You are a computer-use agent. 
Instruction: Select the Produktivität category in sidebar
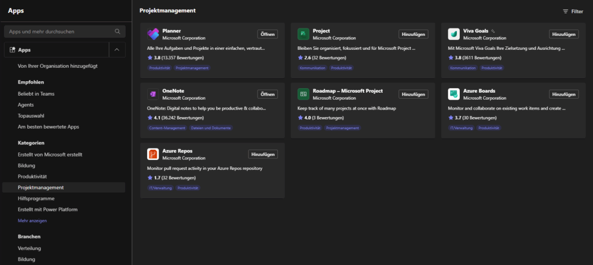pyautogui.click(x=32, y=176)
